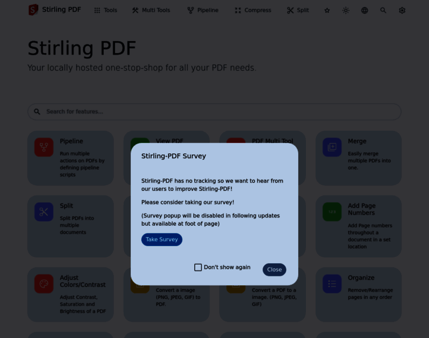The width and height of the screenshot is (429, 338).
Task: Click the Organize card list icon
Action: [332, 284]
